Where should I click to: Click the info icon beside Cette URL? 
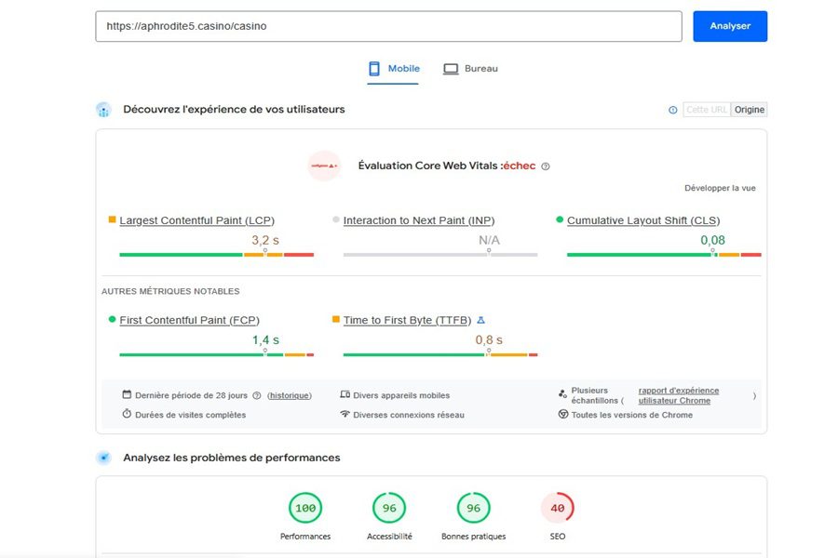pos(673,110)
